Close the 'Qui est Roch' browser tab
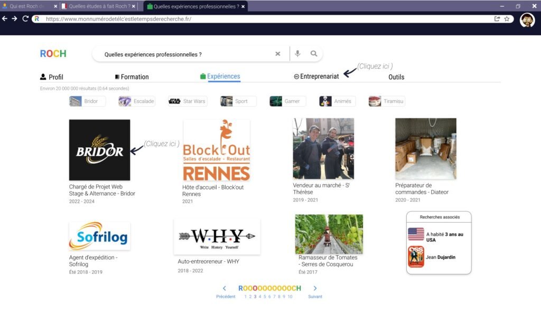 pyautogui.click(x=55, y=6)
